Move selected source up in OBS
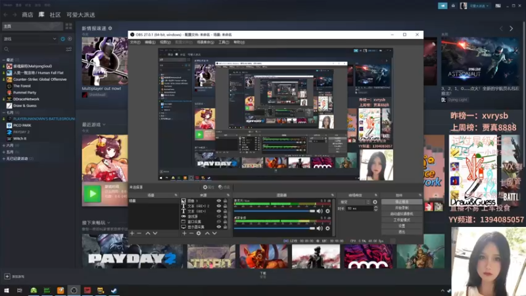526x296 pixels. pos(207,234)
